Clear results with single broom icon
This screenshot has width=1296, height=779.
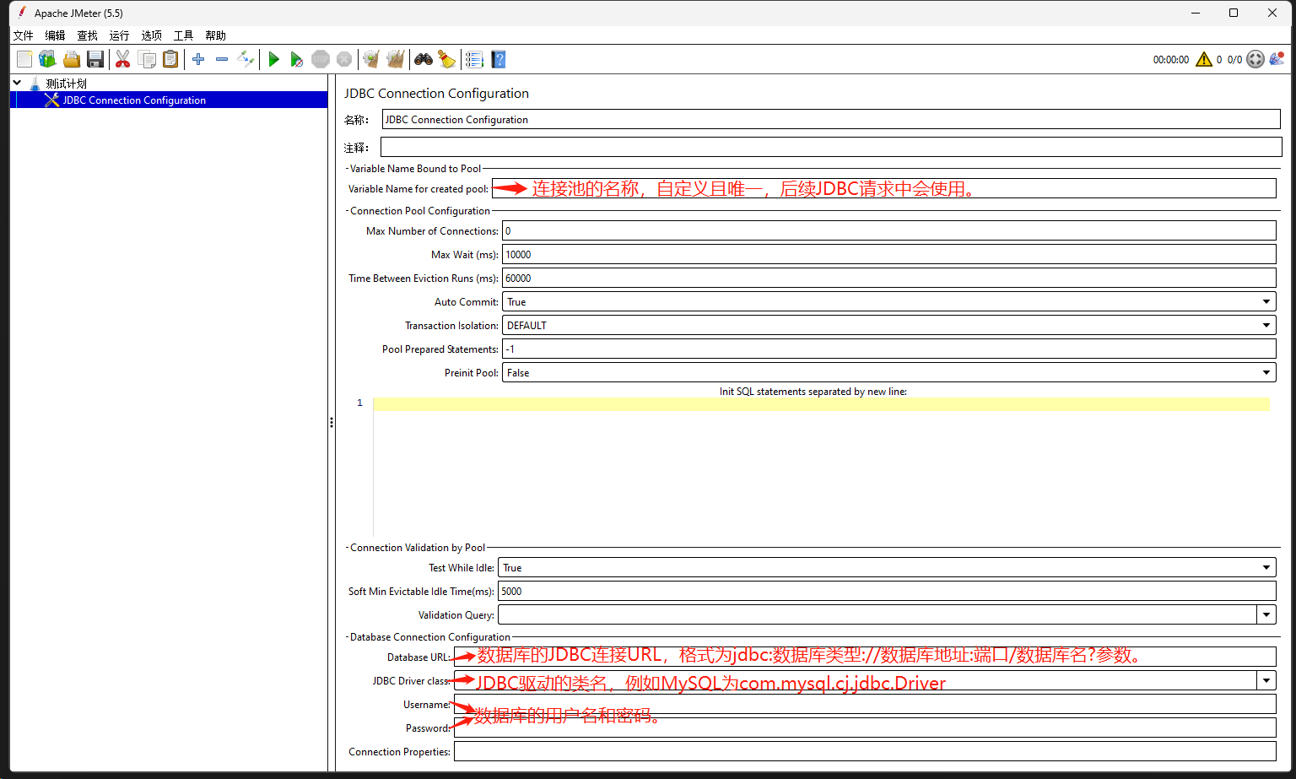371,59
